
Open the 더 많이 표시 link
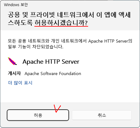click(20, 83)
